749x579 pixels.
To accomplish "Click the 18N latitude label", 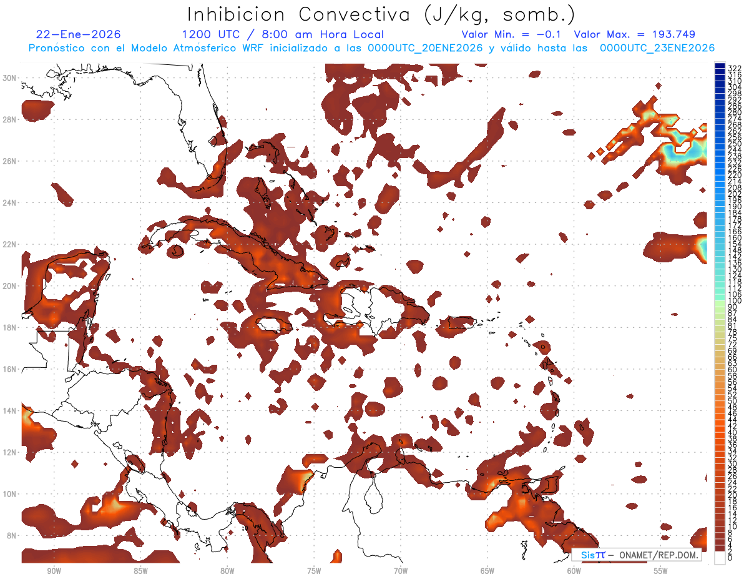I will coord(10,327).
